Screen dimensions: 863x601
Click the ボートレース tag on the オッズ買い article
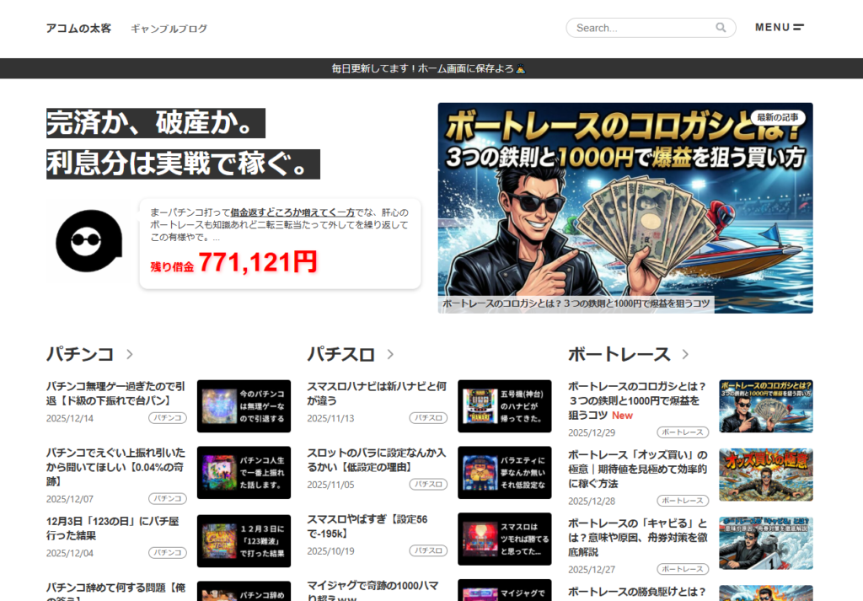tap(683, 501)
